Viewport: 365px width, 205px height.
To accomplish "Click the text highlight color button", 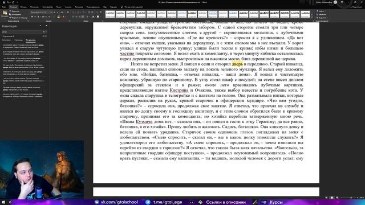I will (58, 17).
